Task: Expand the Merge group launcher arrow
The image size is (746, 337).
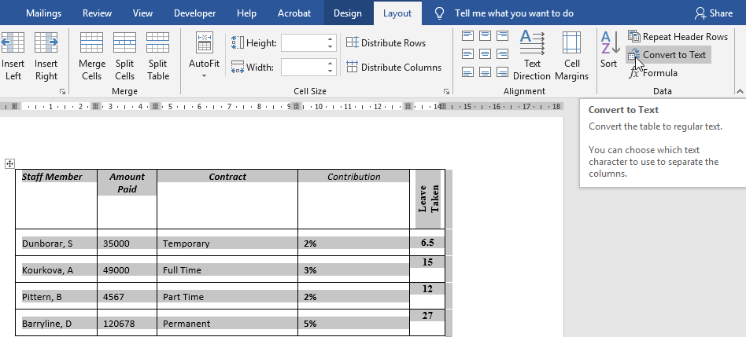Action: (62, 92)
